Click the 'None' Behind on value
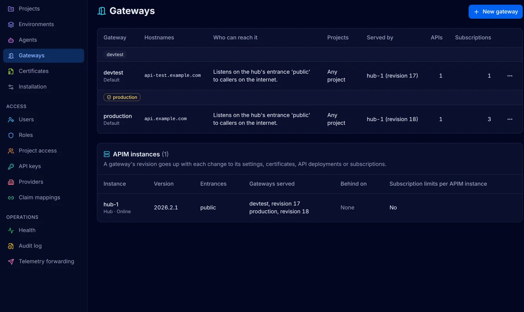This screenshot has width=524, height=312. tap(347, 207)
